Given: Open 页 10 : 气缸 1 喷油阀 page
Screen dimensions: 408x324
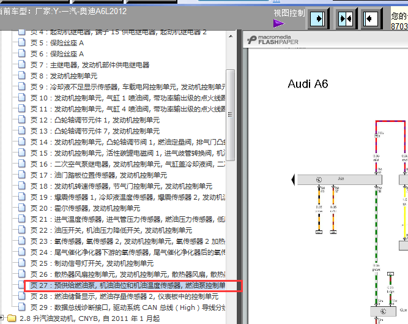Looking at the screenshot, I should [128, 98].
